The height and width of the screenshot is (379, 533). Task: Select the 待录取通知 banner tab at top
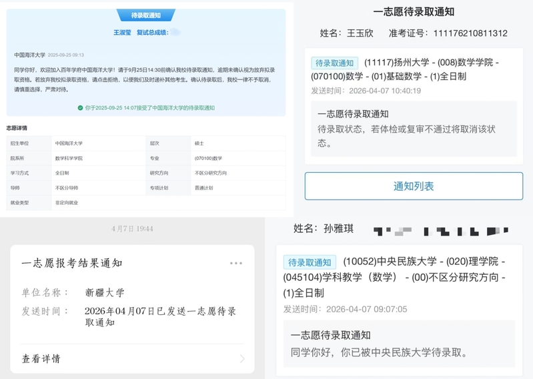pyautogui.click(x=146, y=15)
